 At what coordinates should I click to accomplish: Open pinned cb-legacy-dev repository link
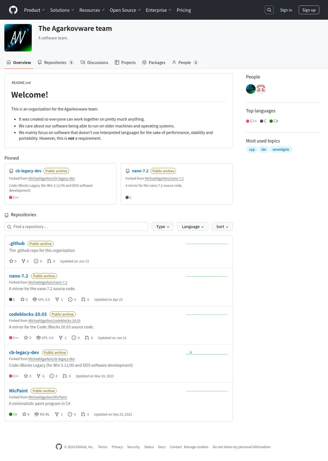click(x=28, y=171)
